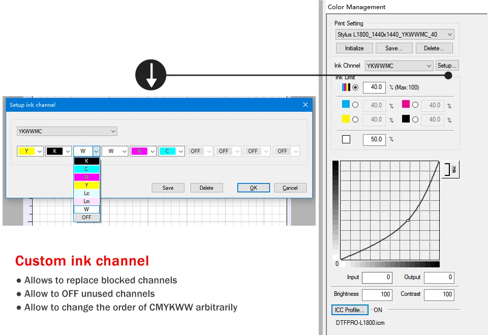The width and height of the screenshot is (488, 335).
Task: Click the black ink swatch in Ink Limit
Action: 406,118
